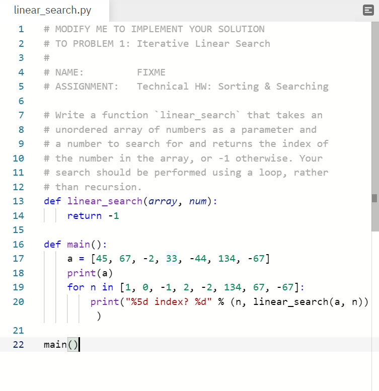Click the 'main()' call on line 22
Viewport: 379px width, 391px height.
[61, 345]
